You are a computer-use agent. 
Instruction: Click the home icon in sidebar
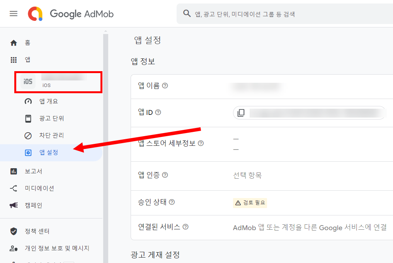[x=14, y=43]
